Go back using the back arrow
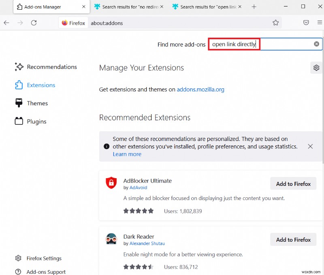 click(x=6, y=23)
